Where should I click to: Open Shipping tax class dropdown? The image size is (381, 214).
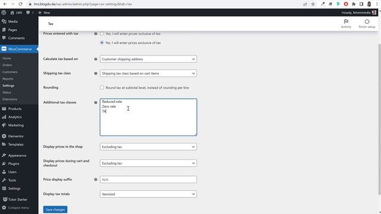tap(148, 73)
